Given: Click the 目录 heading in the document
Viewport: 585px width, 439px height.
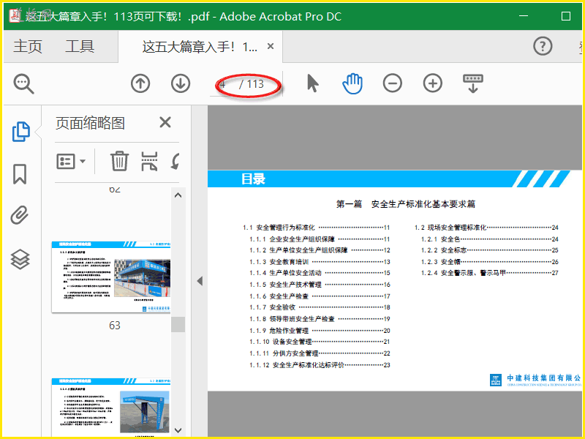Looking at the screenshot, I should coord(253,179).
